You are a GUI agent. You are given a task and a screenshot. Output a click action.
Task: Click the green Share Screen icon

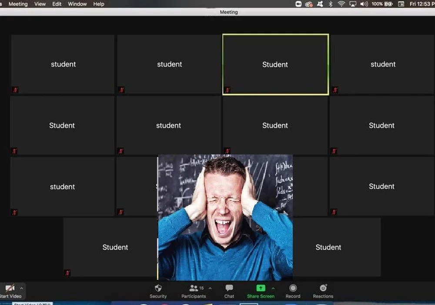[x=261, y=288]
